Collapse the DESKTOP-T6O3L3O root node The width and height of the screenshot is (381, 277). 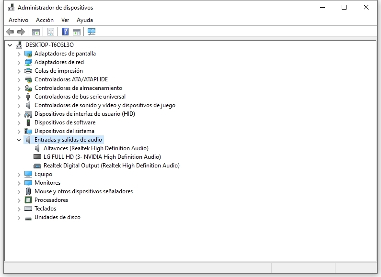[x=10, y=45]
